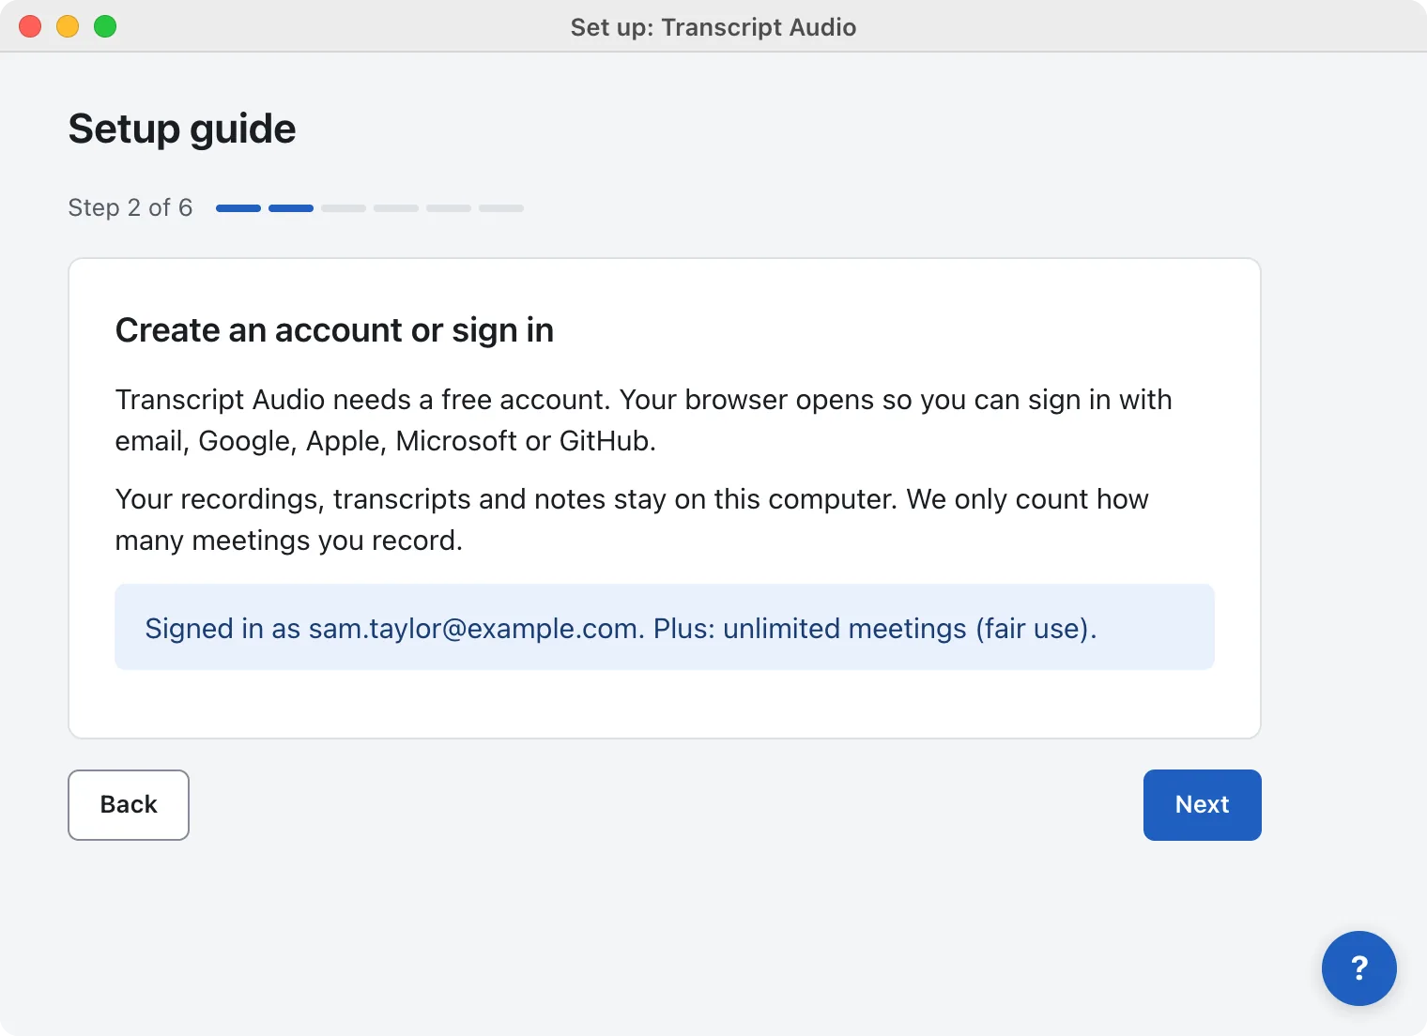Click the paragraph starting 'Transcript Audio needs a free account'
The height and width of the screenshot is (1036, 1427).
[x=643, y=419]
